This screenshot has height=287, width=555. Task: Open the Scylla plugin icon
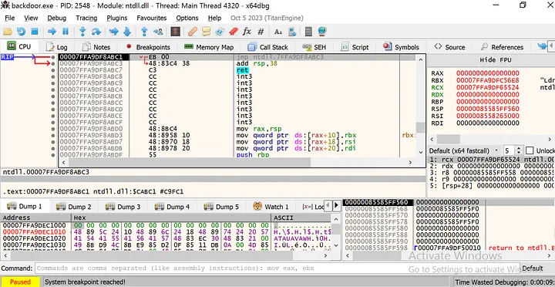[175, 32]
